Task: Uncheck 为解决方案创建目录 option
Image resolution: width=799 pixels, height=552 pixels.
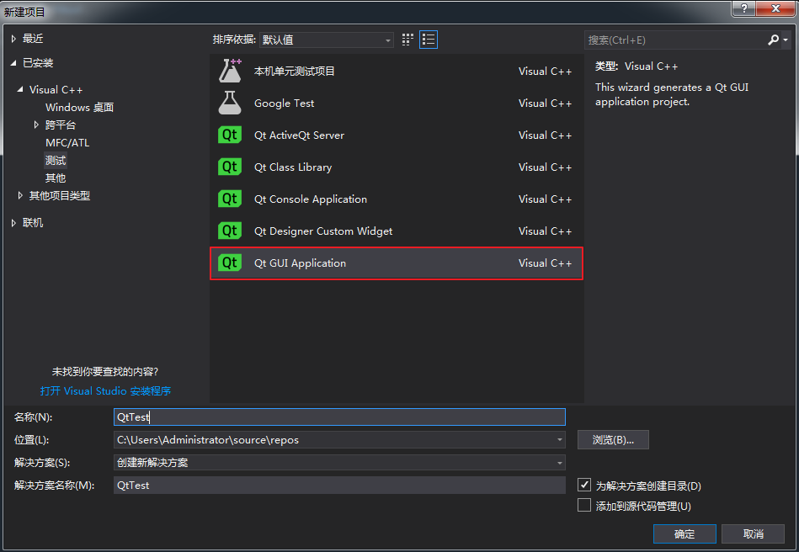Action: coord(584,485)
